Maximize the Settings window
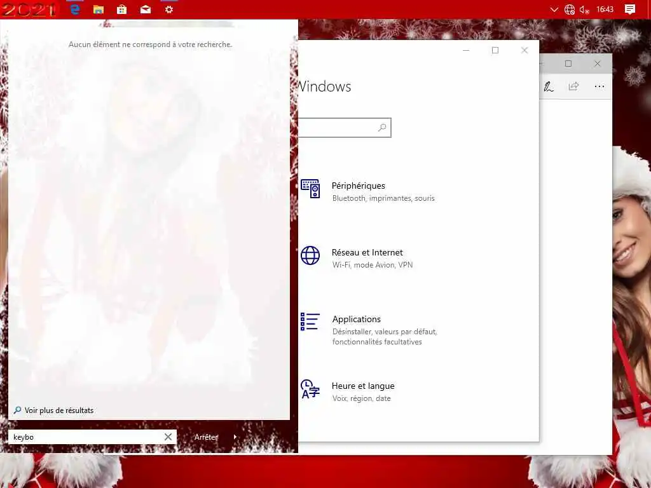651x488 pixels. point(495,50)
